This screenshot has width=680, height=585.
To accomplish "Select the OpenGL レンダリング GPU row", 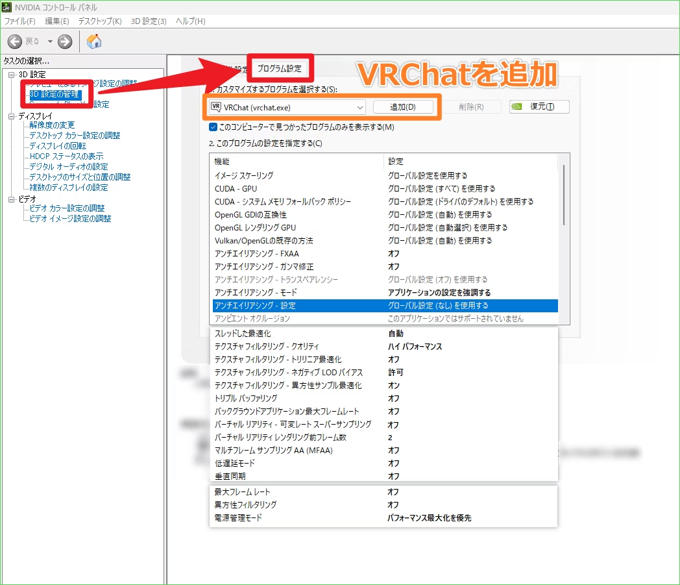I will pos(385,228).
